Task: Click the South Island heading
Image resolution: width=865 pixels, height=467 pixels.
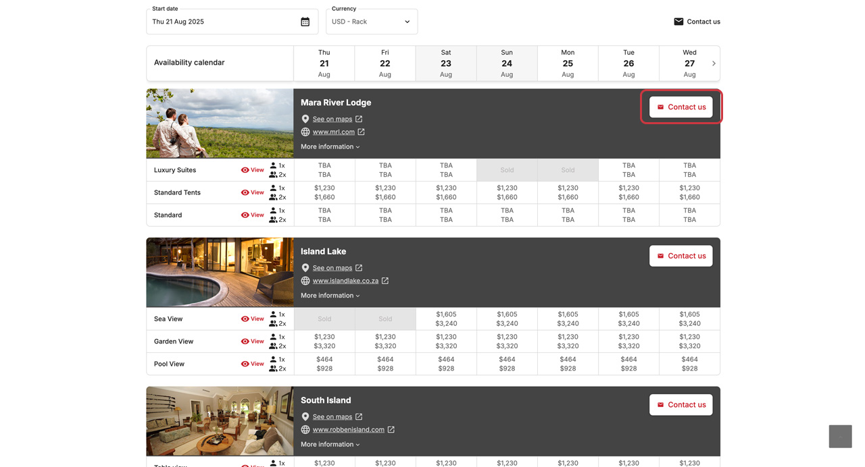Action: [x=326, y=400]
